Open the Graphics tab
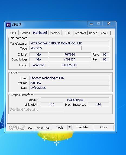 (x=80, y=33)
